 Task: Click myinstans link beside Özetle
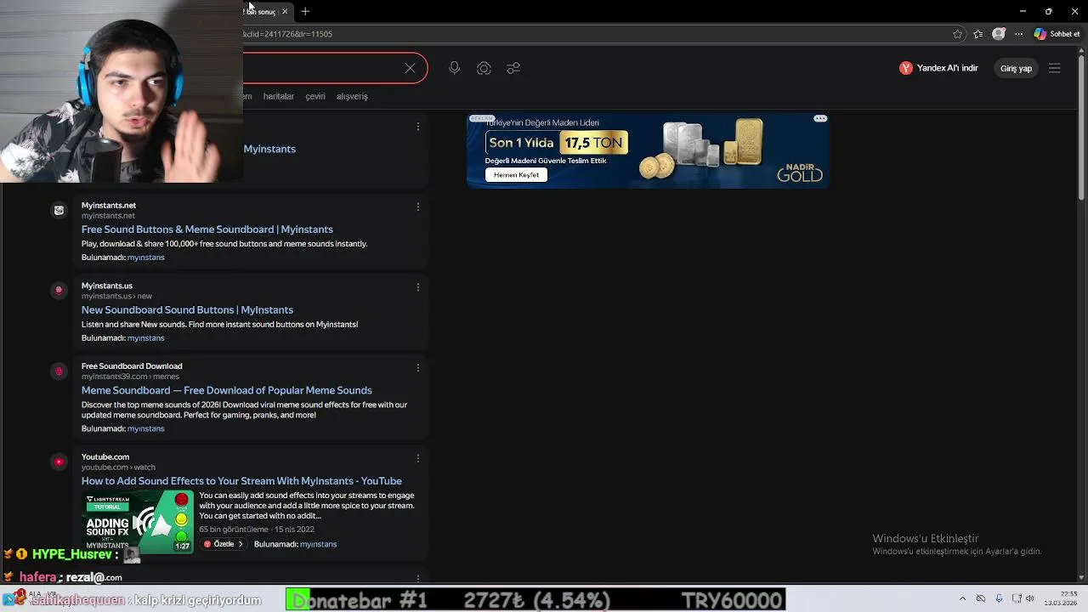click(318, 544)
